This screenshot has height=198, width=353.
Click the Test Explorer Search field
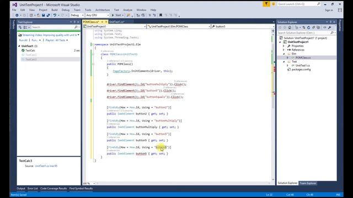click(53, 27)
